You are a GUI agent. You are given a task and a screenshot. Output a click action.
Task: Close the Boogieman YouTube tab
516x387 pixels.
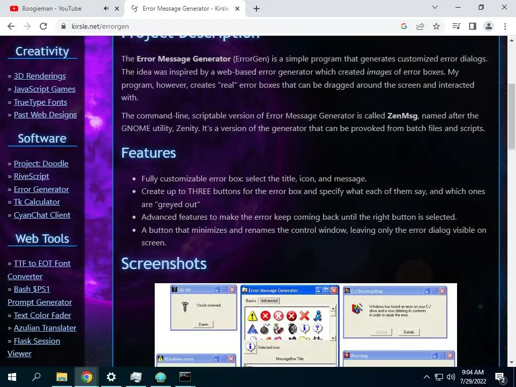(x=117, y=9)
